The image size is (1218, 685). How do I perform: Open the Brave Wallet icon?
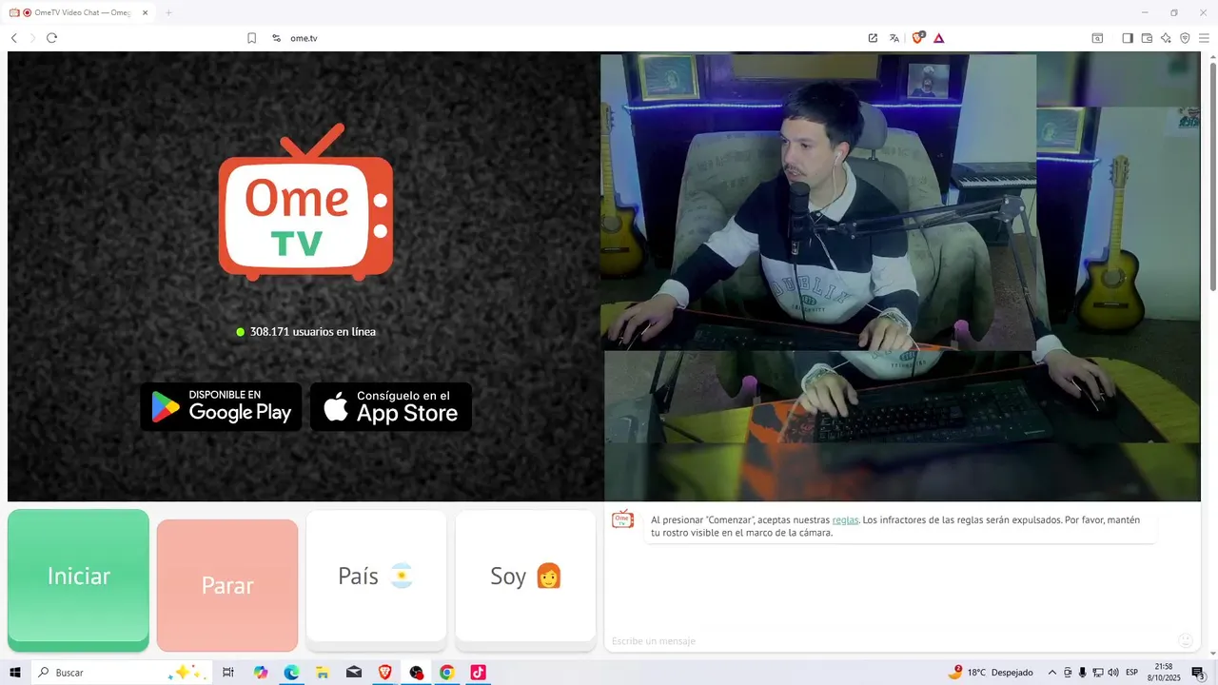[x=1147, y=38]
